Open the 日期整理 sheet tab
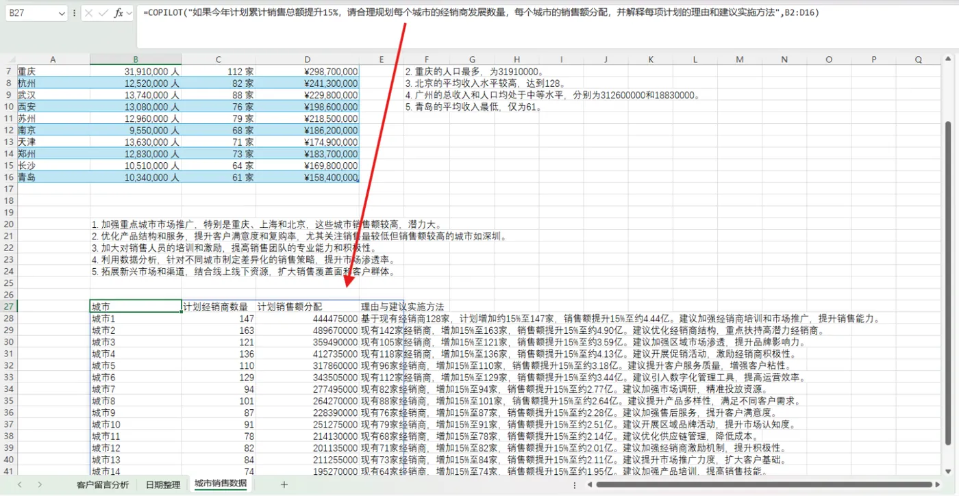The width and height of the screenshot is (959, 496). coord(163,484)
